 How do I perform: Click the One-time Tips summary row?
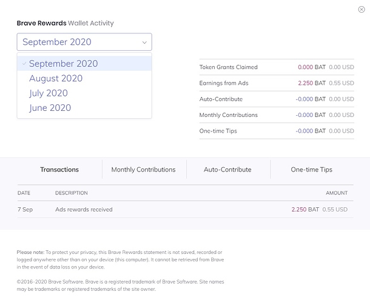tap(276, 131)
